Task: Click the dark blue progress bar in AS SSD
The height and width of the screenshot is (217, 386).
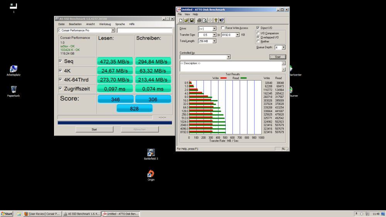Action: tap(115, 123)
